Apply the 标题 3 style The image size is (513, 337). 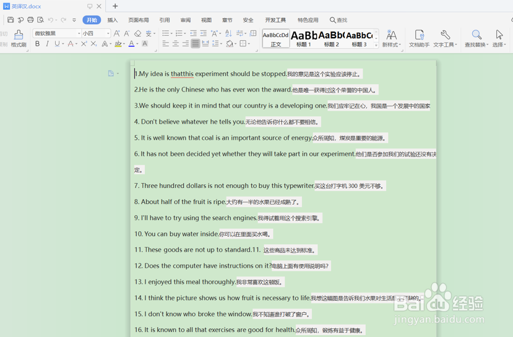click(x=360, y=39)
